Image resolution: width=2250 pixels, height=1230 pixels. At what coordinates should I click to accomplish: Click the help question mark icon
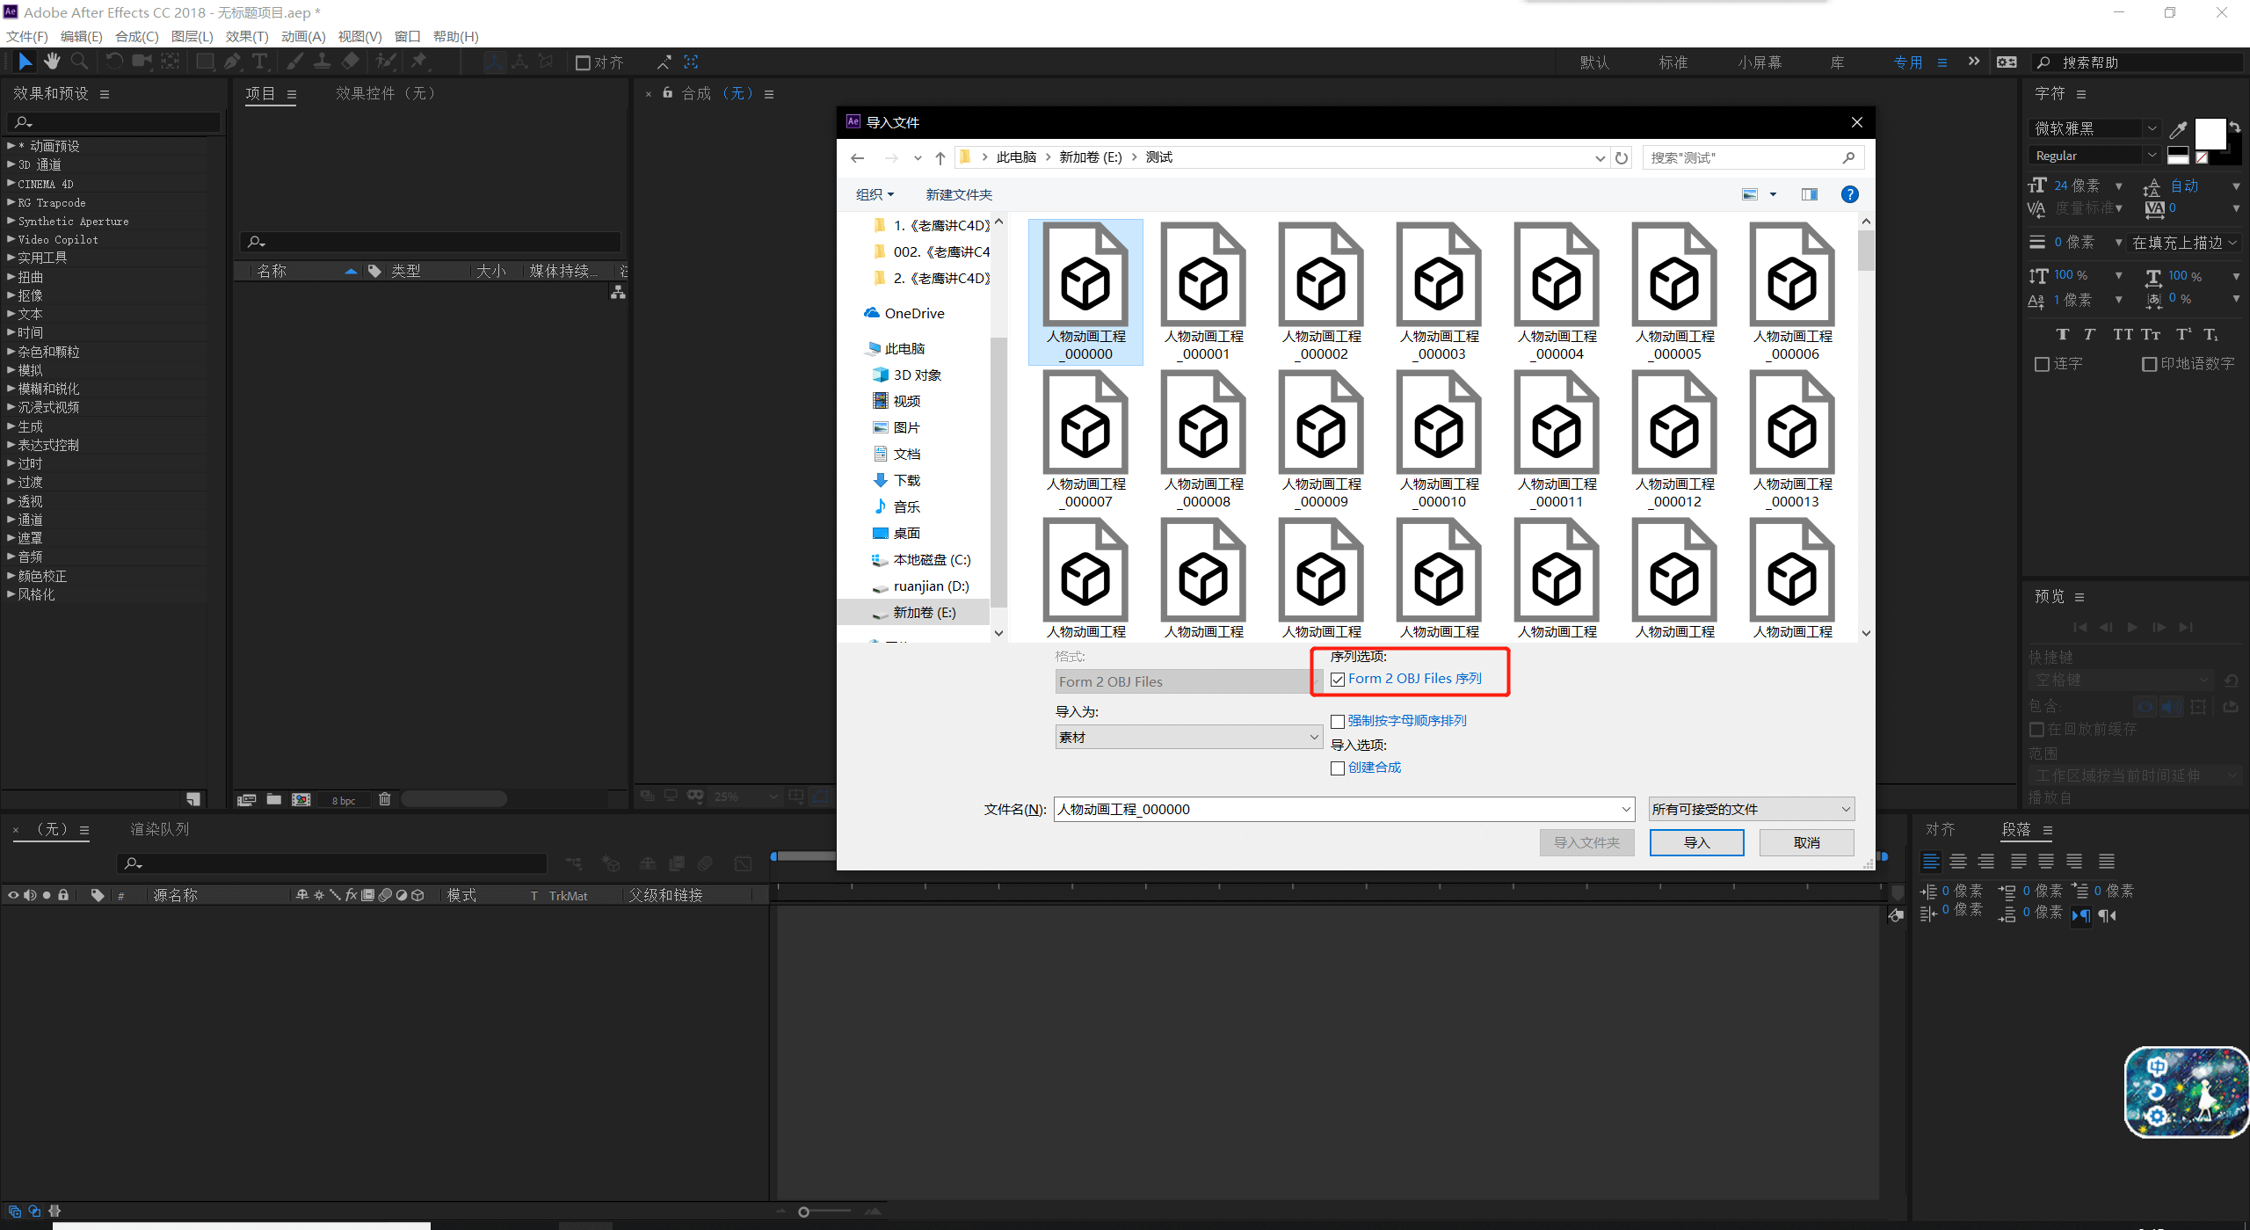[x=1849, y=194]
